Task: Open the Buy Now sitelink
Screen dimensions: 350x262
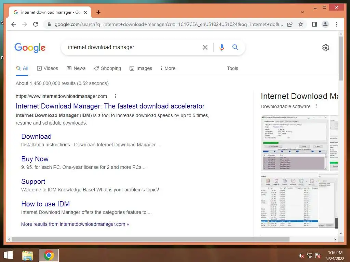Action: click(x=35, y=159)
